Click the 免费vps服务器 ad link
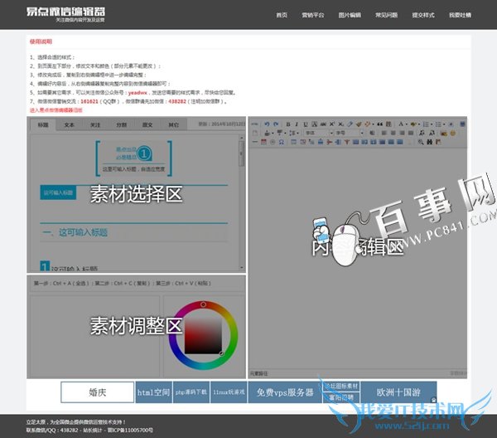Image resolution: width=497 pixels, height=438 pixels. coord(285,392)
